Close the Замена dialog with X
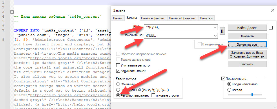 (x=273, y=10)
